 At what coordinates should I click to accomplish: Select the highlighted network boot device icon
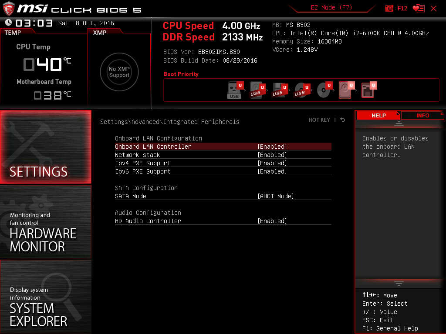coord(369,90)
